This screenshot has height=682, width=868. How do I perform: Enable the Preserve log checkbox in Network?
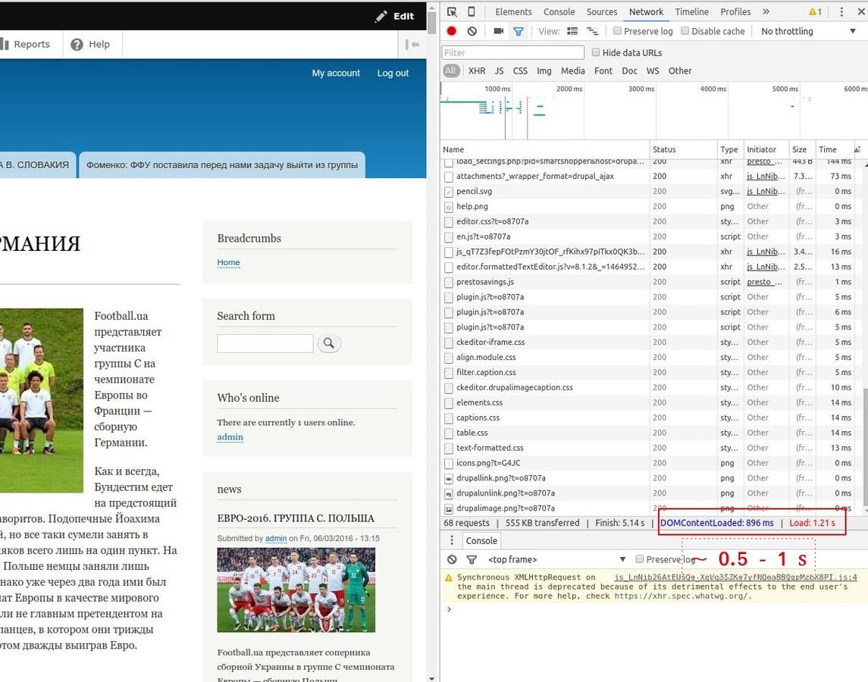pyautogui.click(x=617, y=31)
